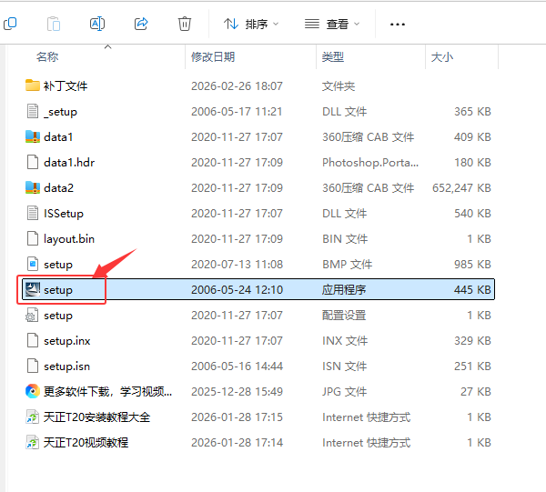The image size is (546, 492).
Task: Select the setup.isn file icon
Action: pyautogui.click(x=33, y=366)
